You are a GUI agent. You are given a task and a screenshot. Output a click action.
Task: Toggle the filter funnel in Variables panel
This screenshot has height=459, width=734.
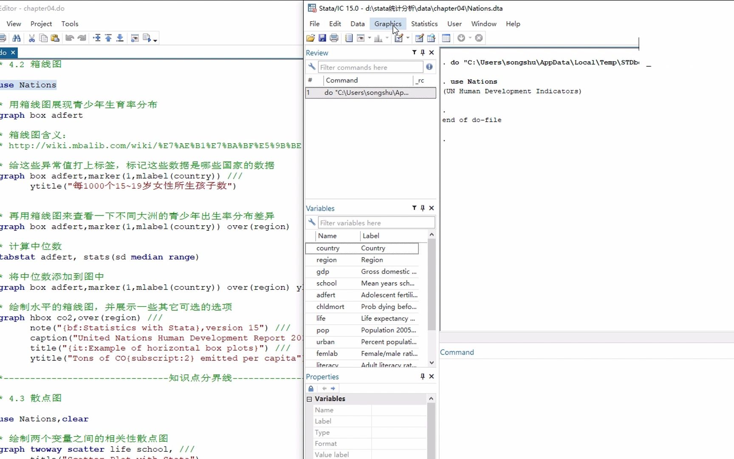(414, 208)
